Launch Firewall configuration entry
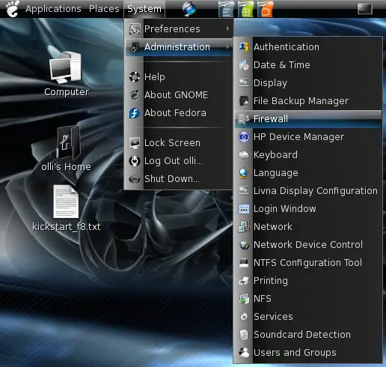Image resolution: width=386 pixels, height=367 pixels. (308, 119)
